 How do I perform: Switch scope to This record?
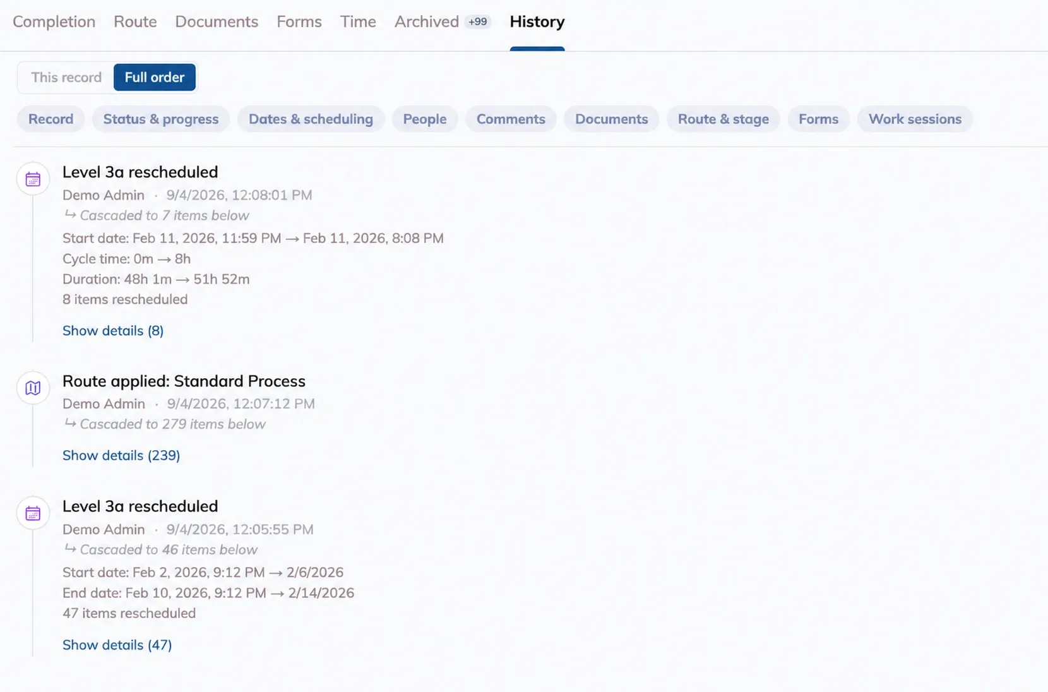pyautogui.click(x=66, y=77)
